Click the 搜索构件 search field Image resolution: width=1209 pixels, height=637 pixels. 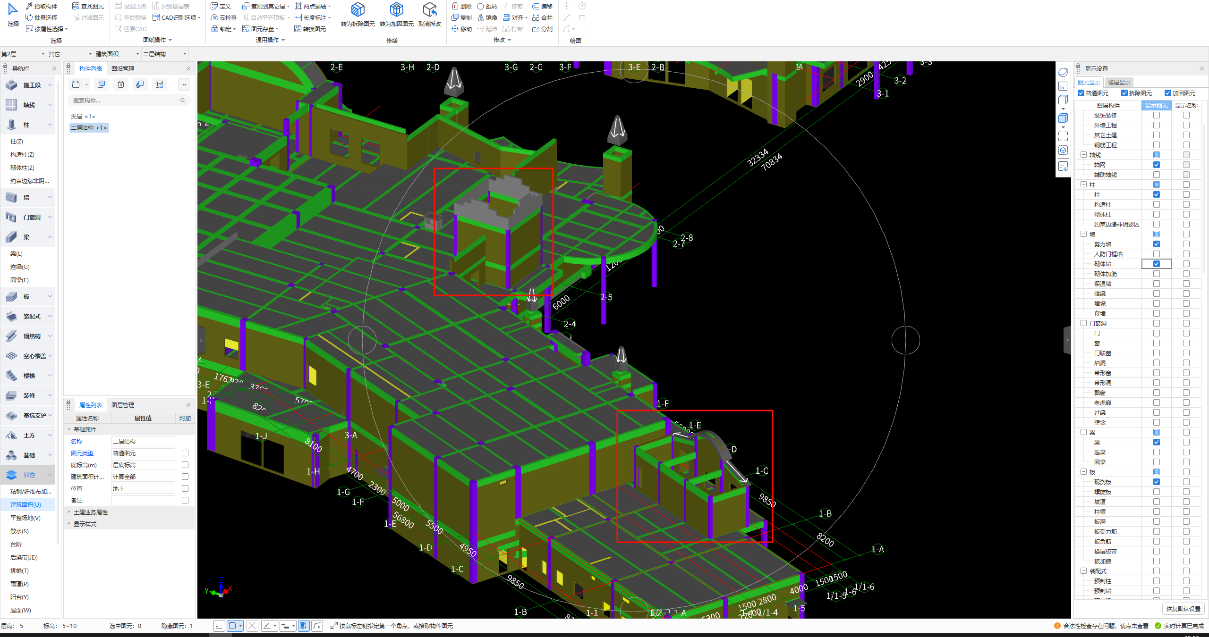128,100
